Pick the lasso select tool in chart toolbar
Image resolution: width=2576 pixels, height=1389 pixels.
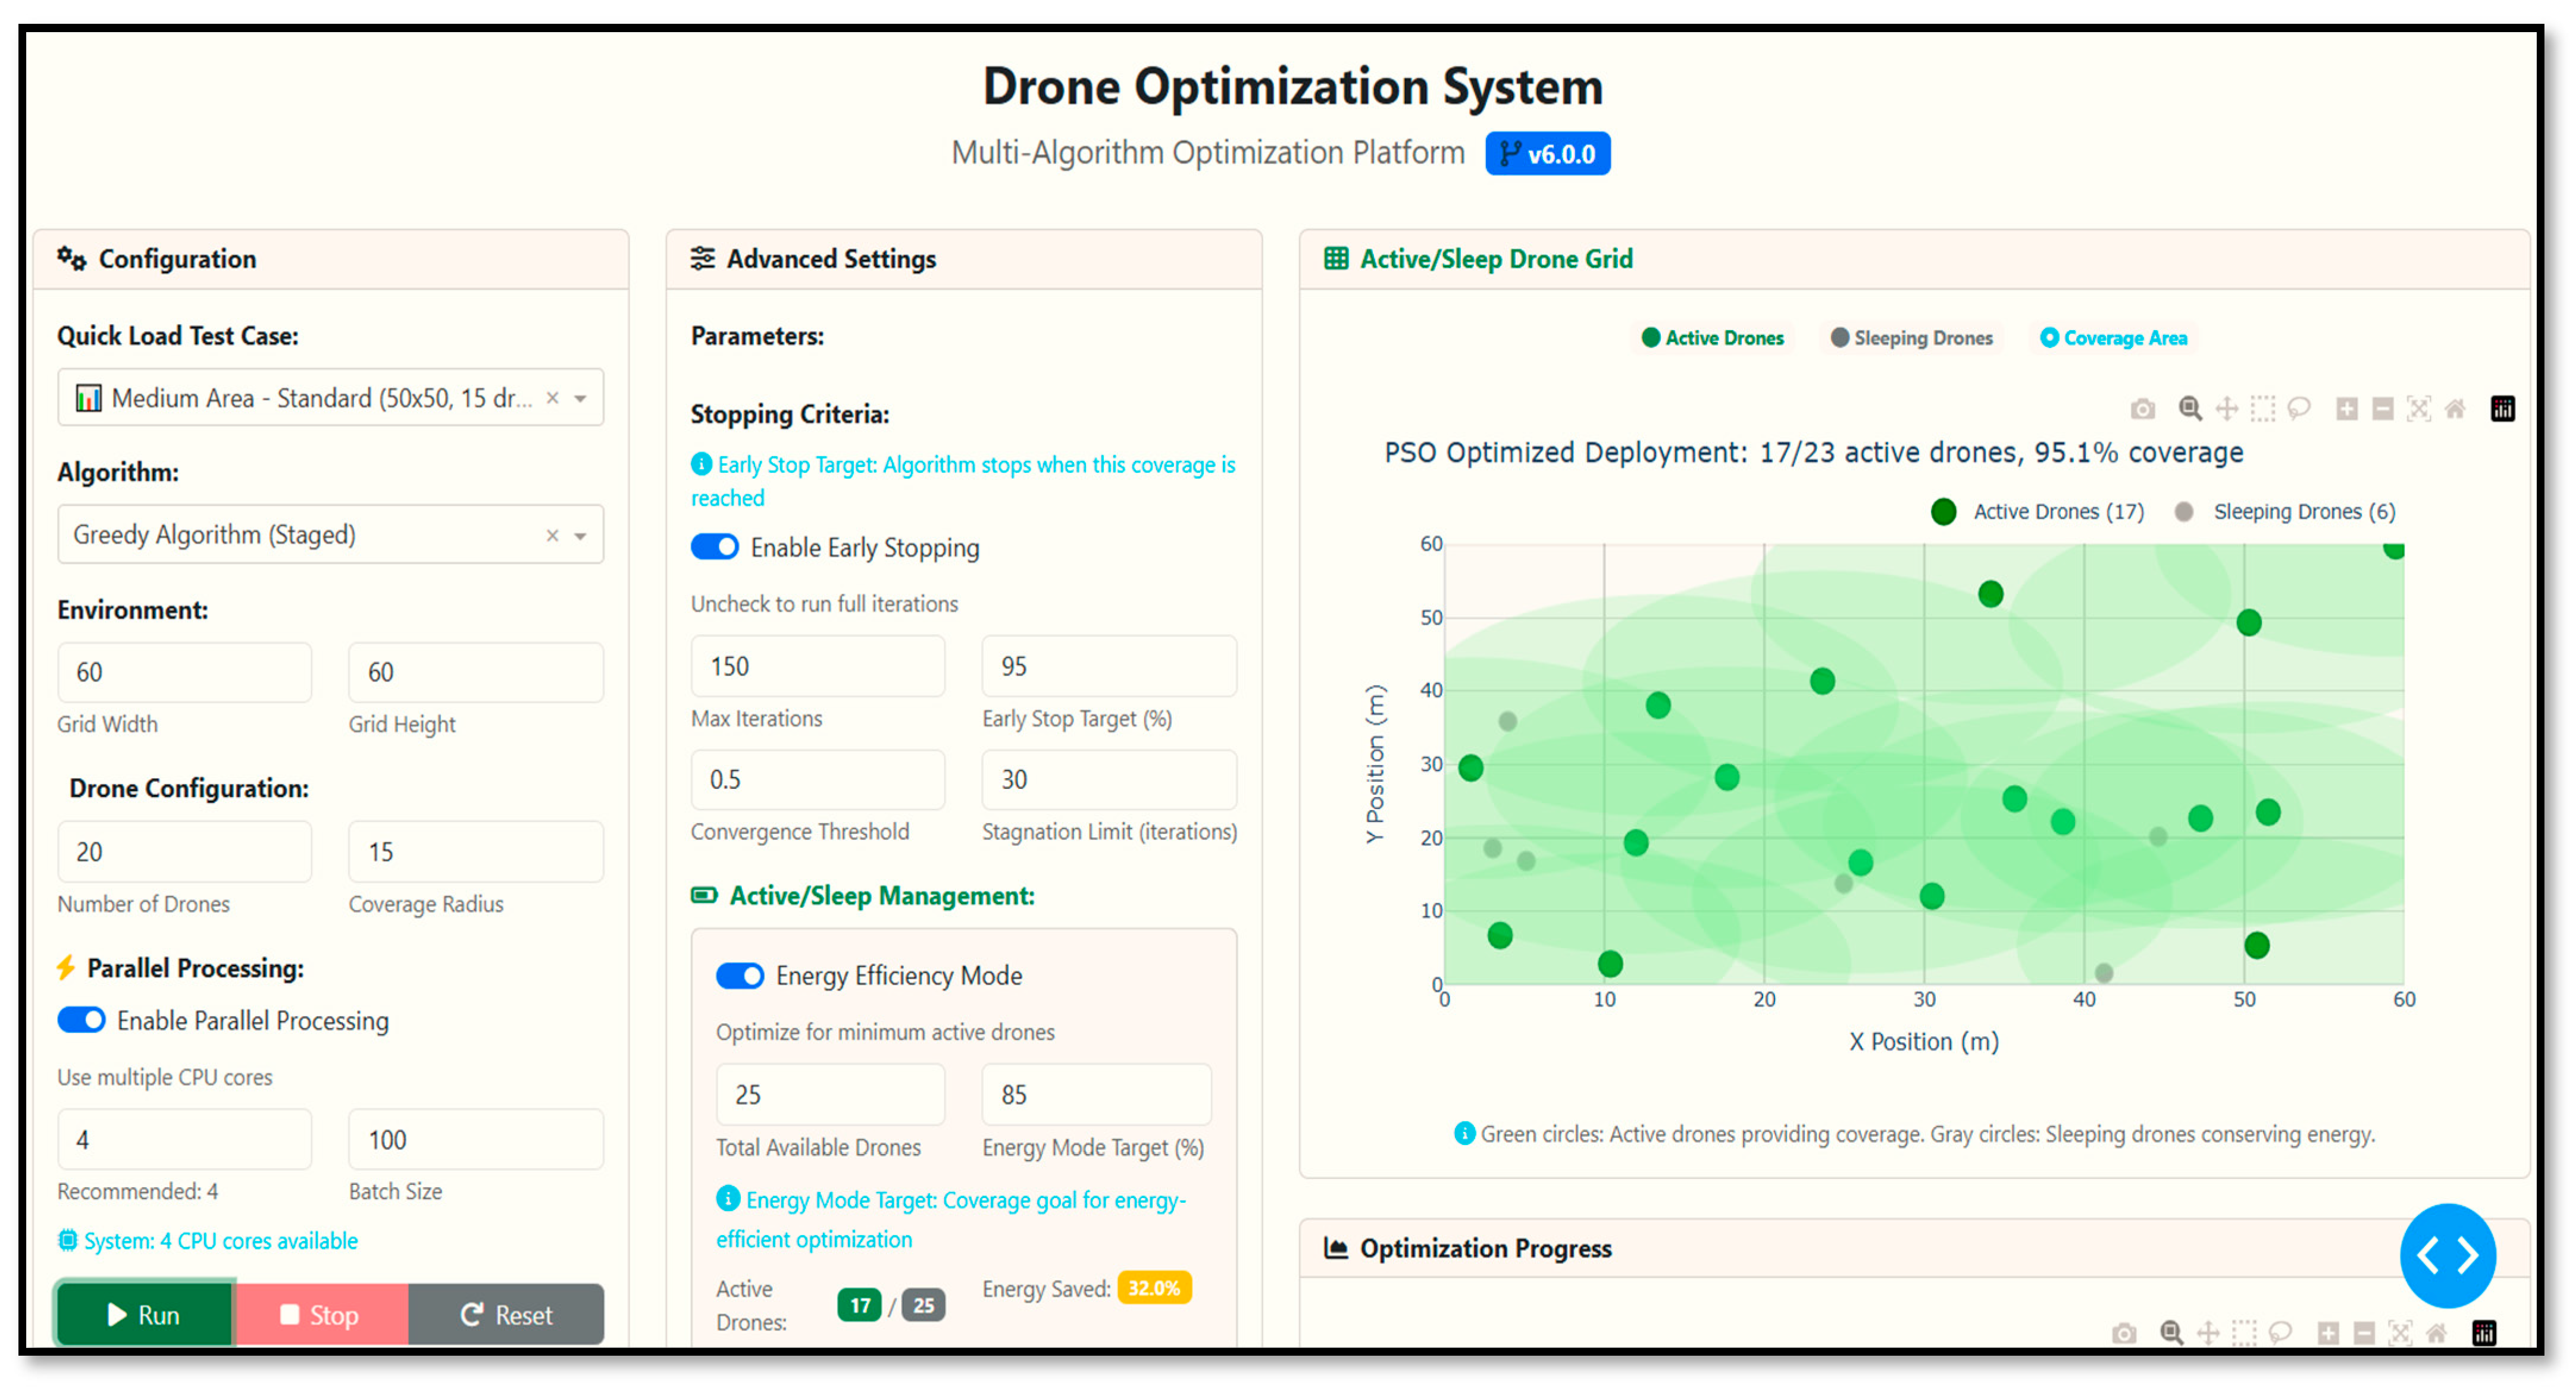(x=2299, y=409)
